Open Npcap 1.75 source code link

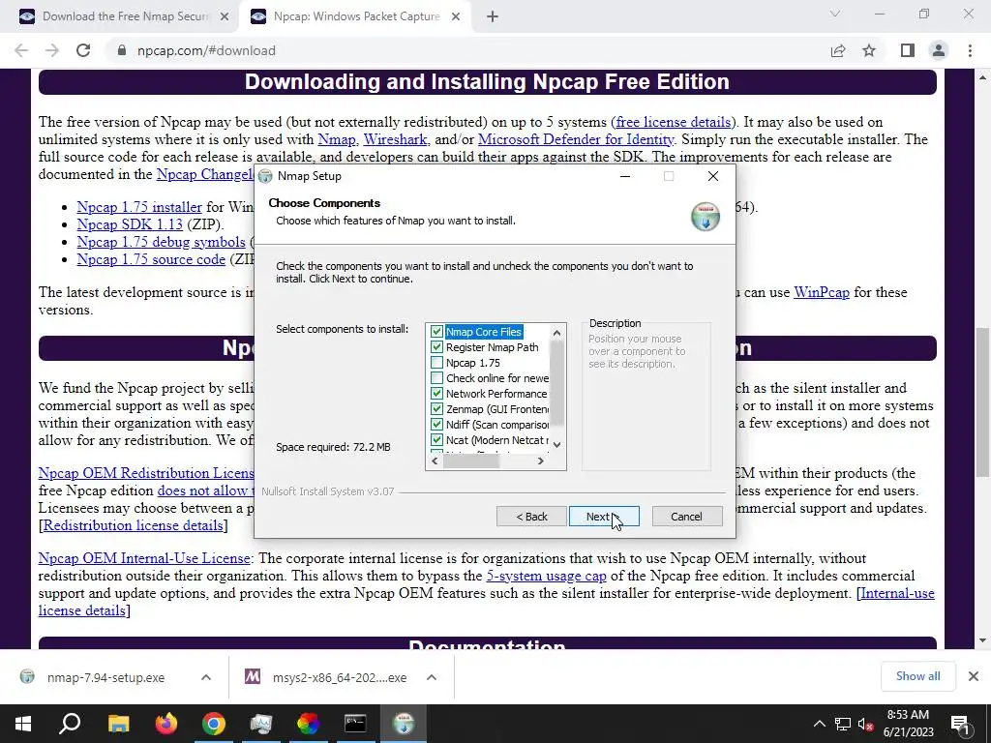coord(151,259)
